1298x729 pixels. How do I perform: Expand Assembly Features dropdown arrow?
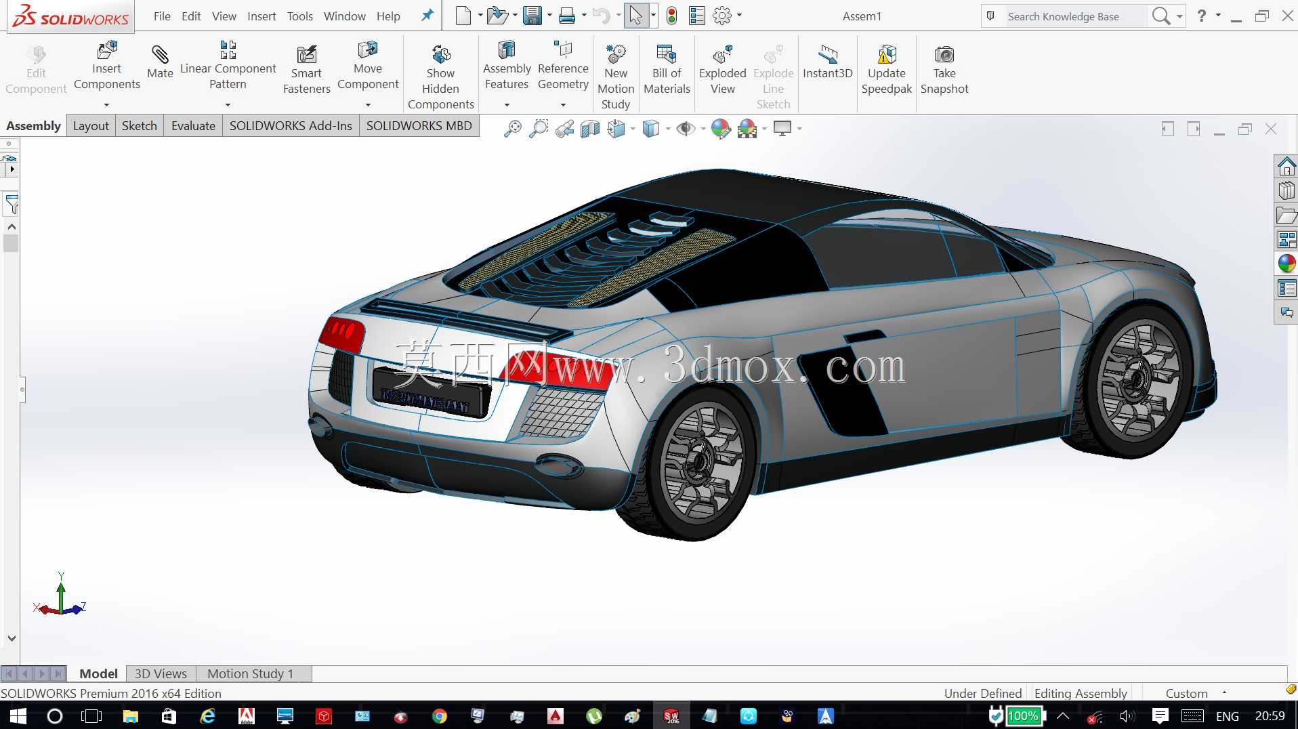(507, 105)
